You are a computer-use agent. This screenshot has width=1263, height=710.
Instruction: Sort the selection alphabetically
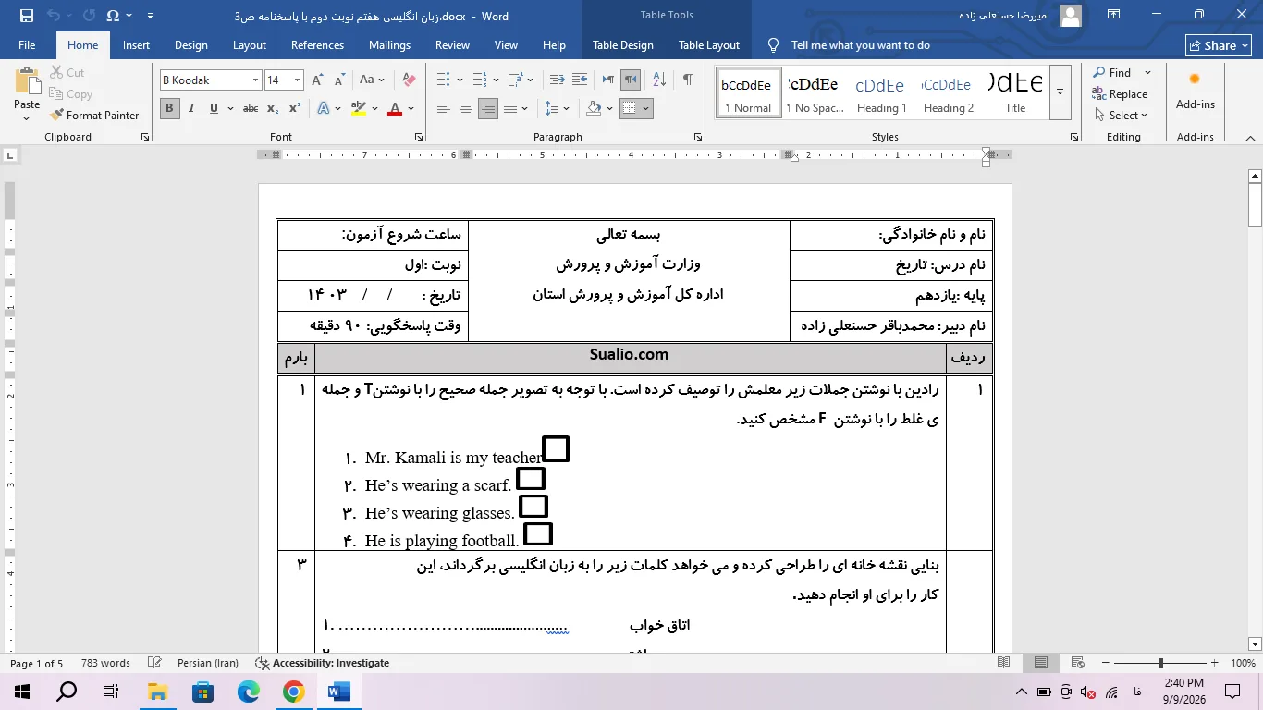pyautogui.click(x=660, y=80)
